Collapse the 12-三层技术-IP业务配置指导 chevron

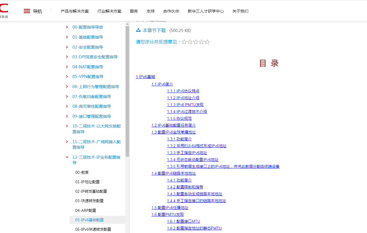[x=67, y=157]
